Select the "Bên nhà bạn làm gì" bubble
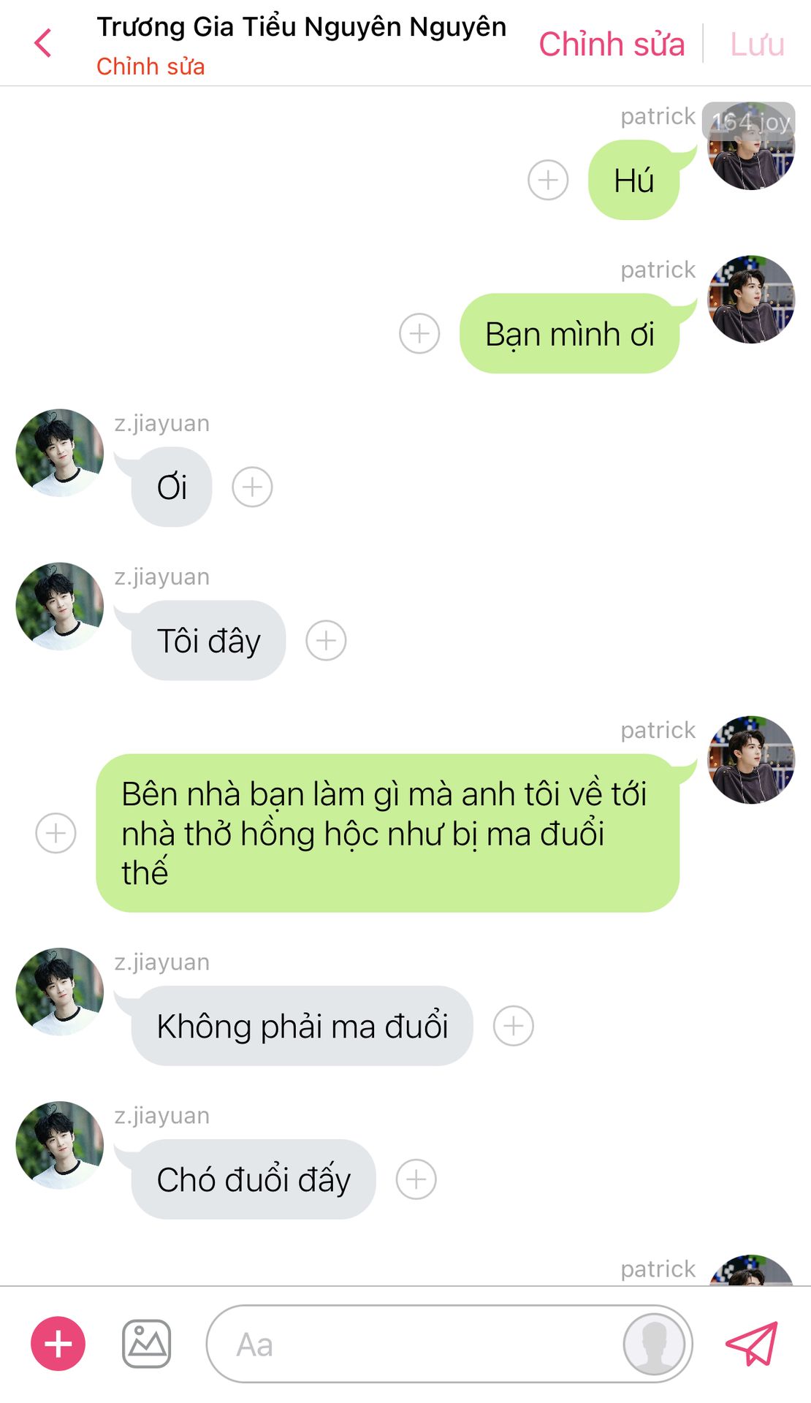Image resolution: width=811 pixels, height=1403 pixels. [x=388, y=833]
